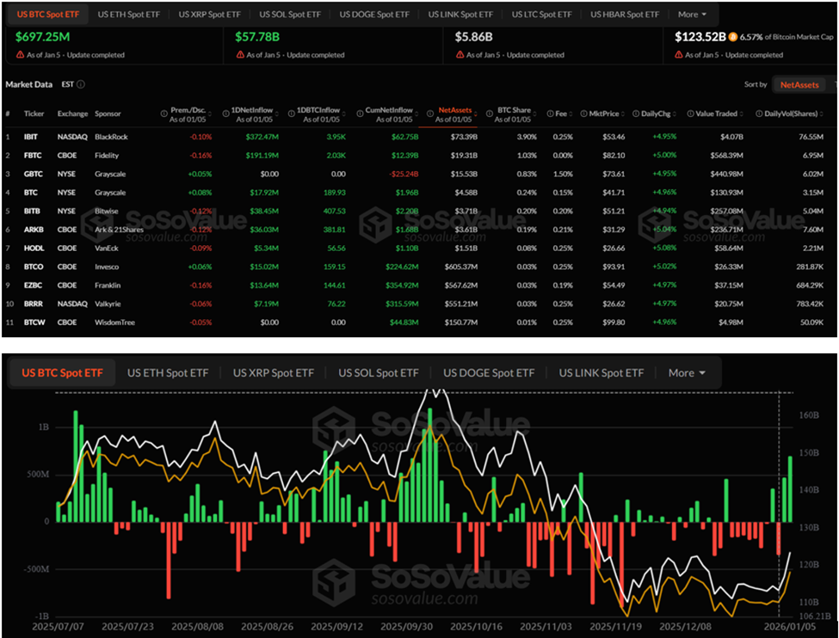
Task: Click the Fee column info icon
Action: 551,113
